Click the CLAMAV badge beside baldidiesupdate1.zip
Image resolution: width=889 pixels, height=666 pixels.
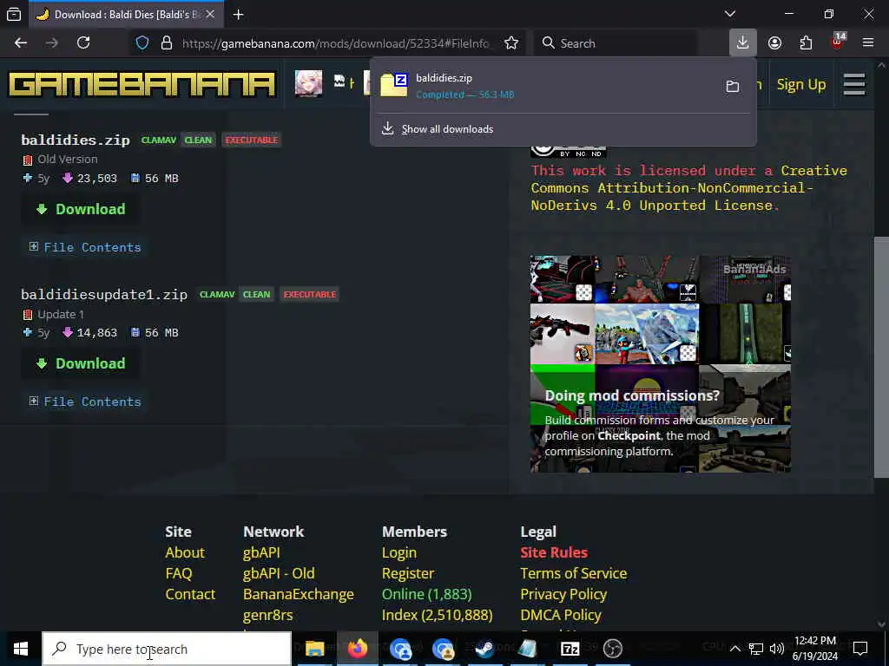point(217,295)
